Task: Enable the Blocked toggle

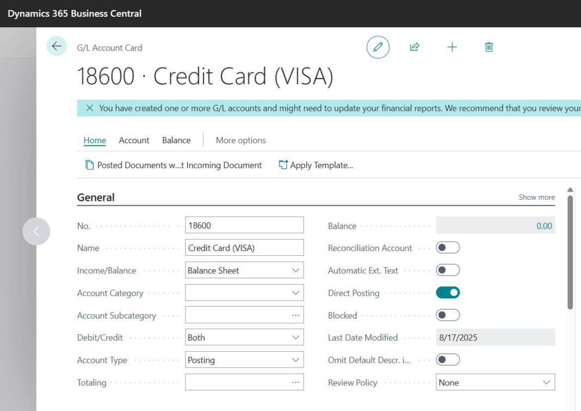Action: pos(447,315)
